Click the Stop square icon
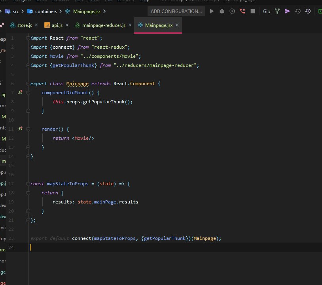Viewport: 322px width, 285px height. coord(253,11)
